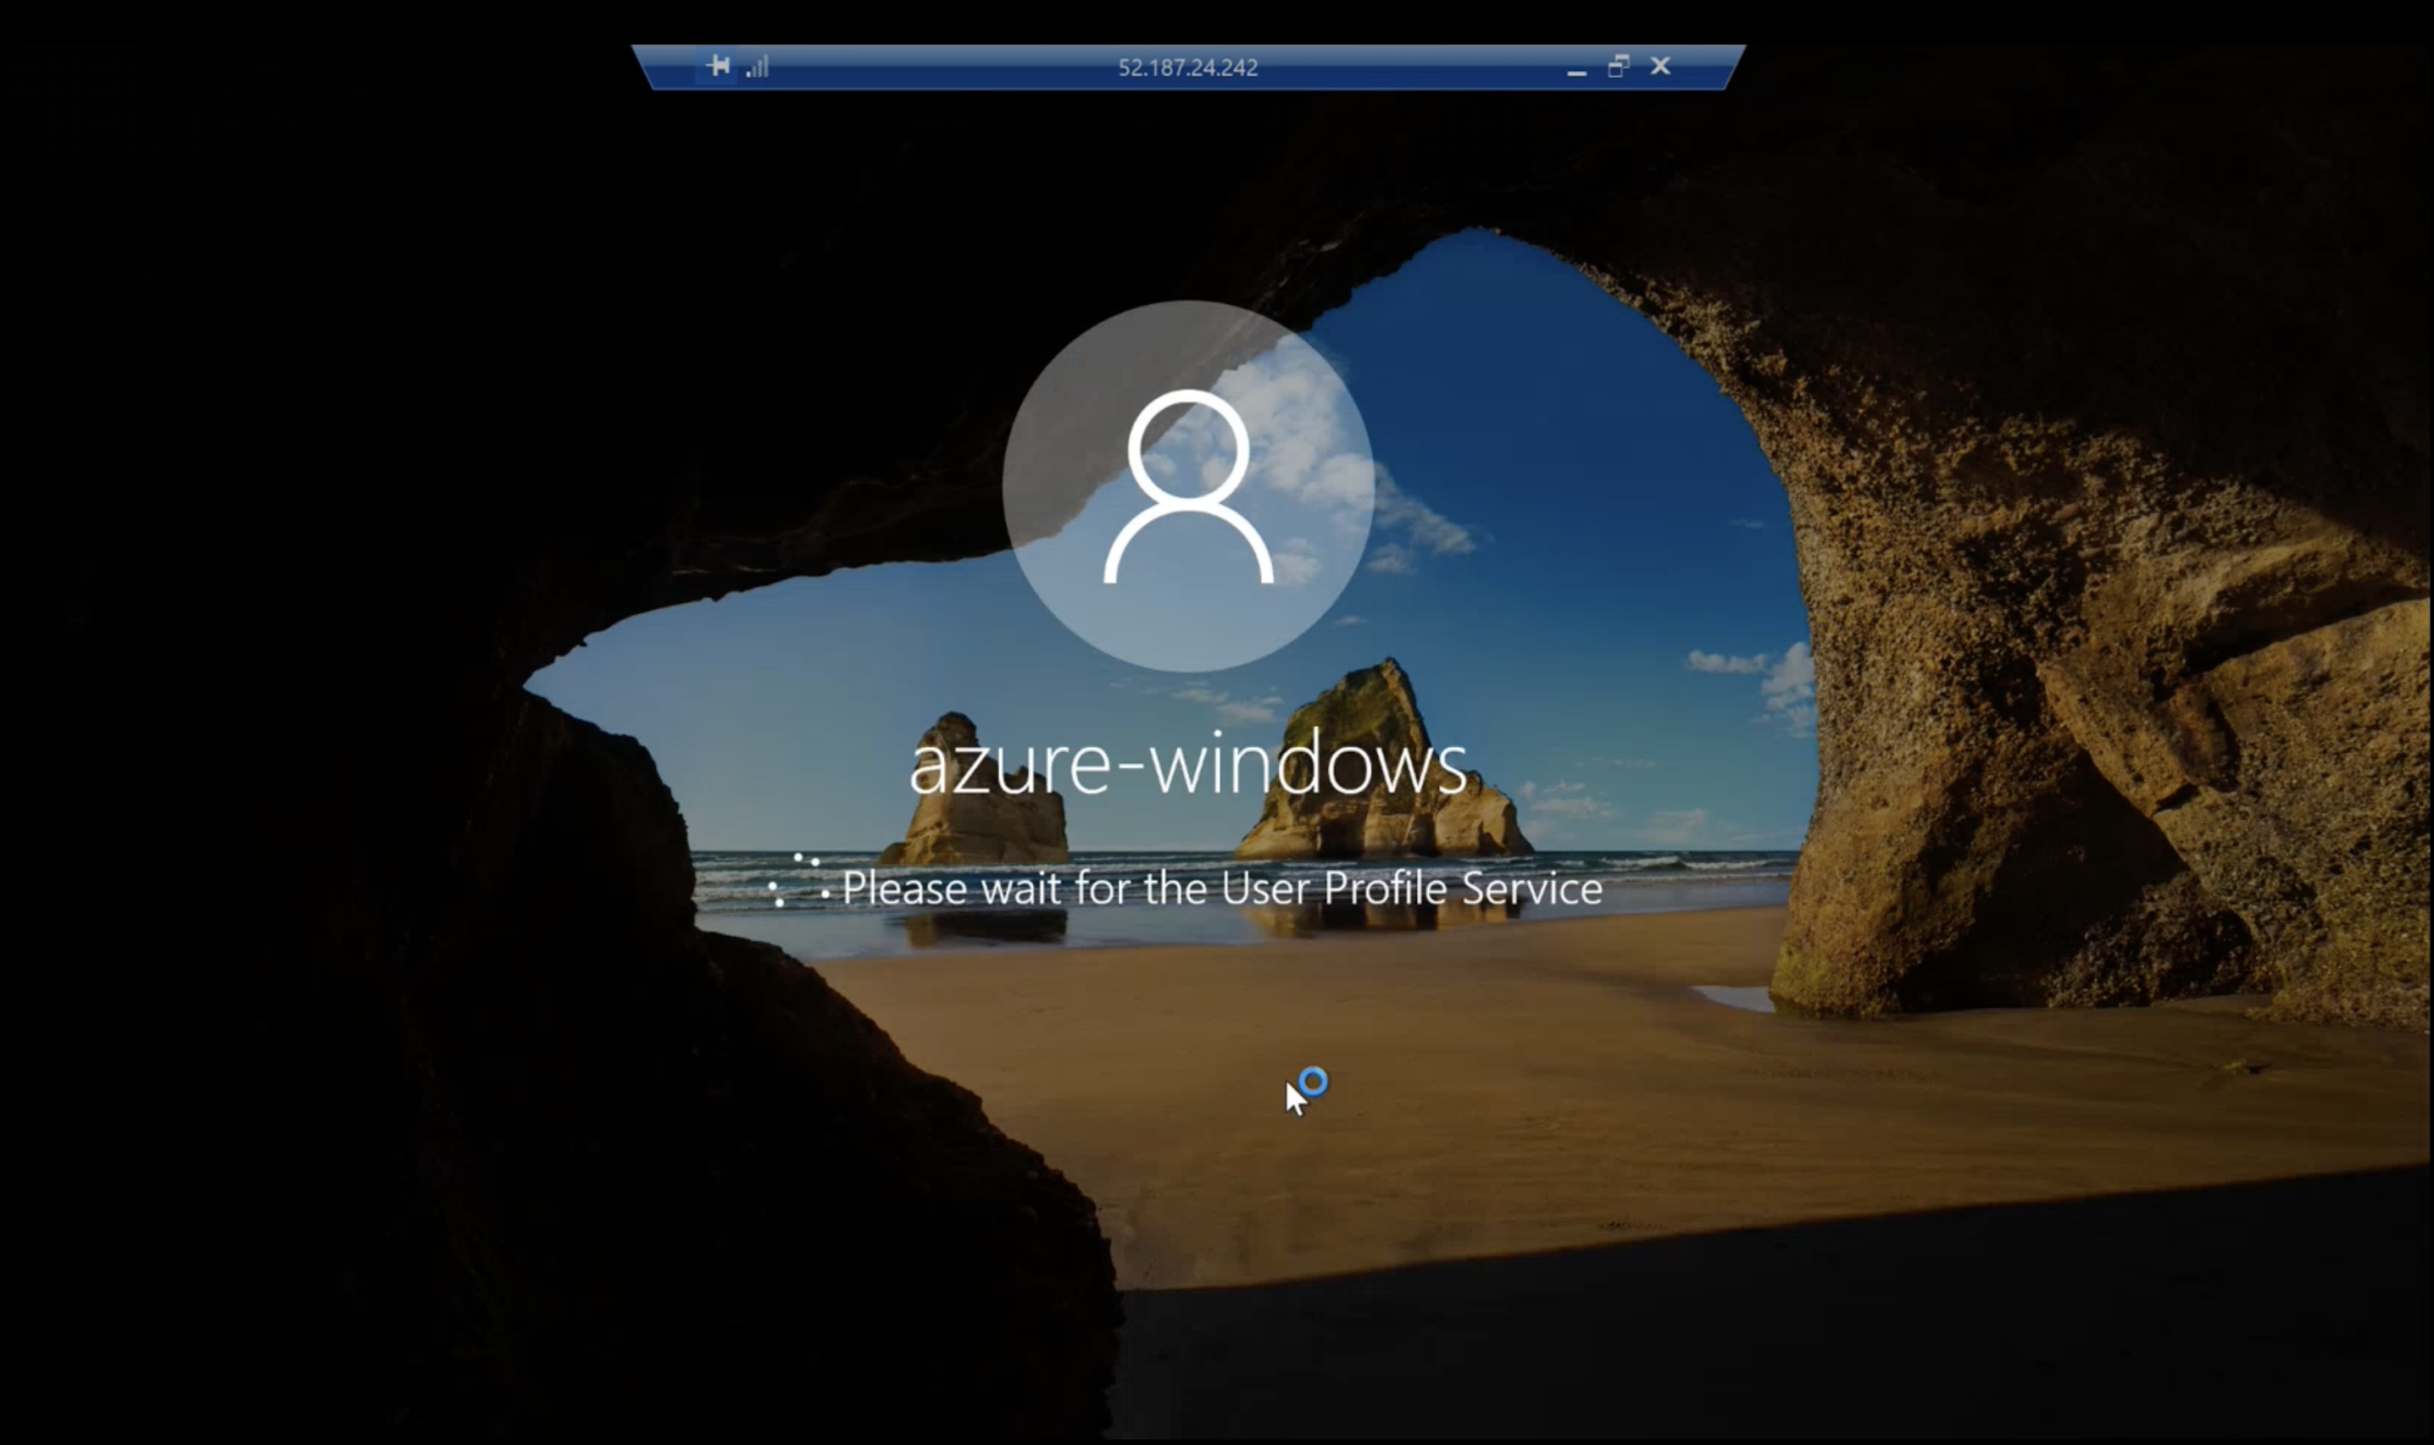Restore down the remote session window
This screenshot has width=2434, height=1445.
pyautogui.click(x=1619, y=66)
